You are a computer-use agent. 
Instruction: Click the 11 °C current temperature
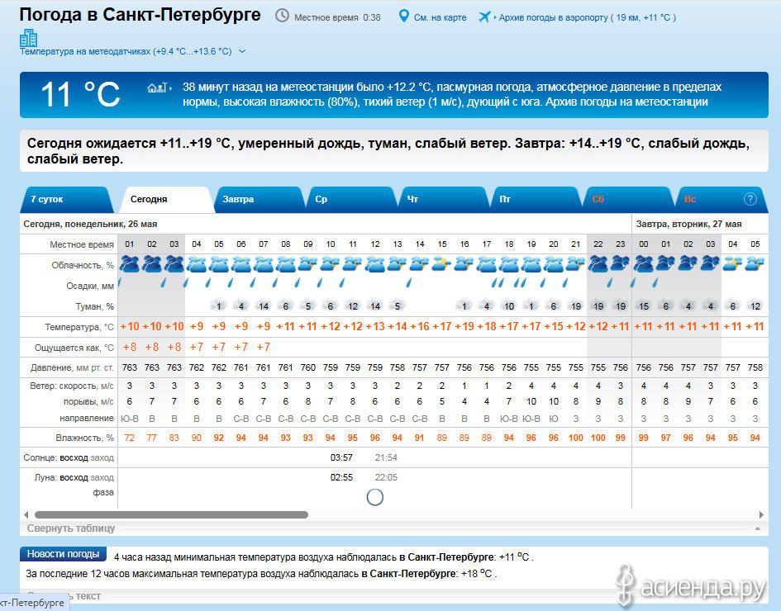pos(80,94)
